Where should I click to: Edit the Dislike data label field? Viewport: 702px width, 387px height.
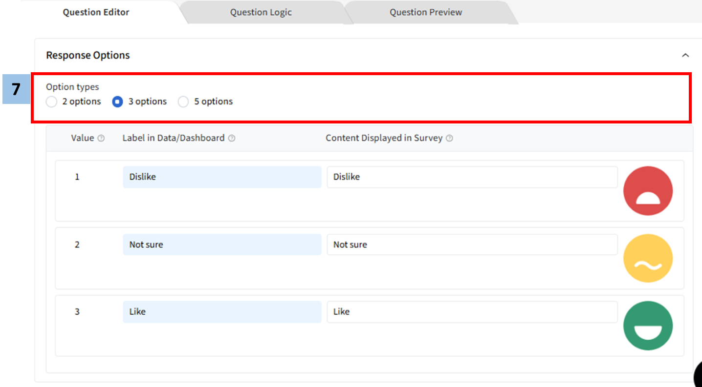(x=221, y=177)
